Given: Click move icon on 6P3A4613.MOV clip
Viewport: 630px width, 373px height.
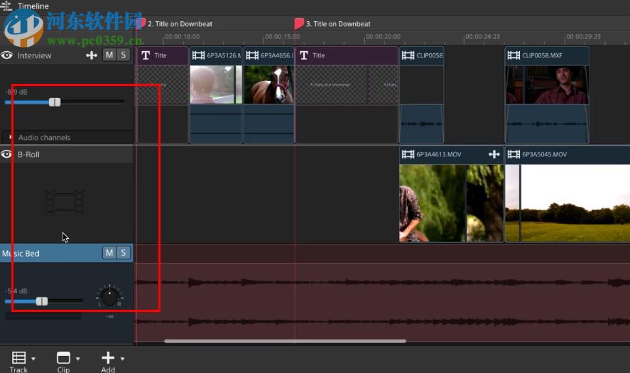Looking at the screenshot, I should (x=494, y=154).
